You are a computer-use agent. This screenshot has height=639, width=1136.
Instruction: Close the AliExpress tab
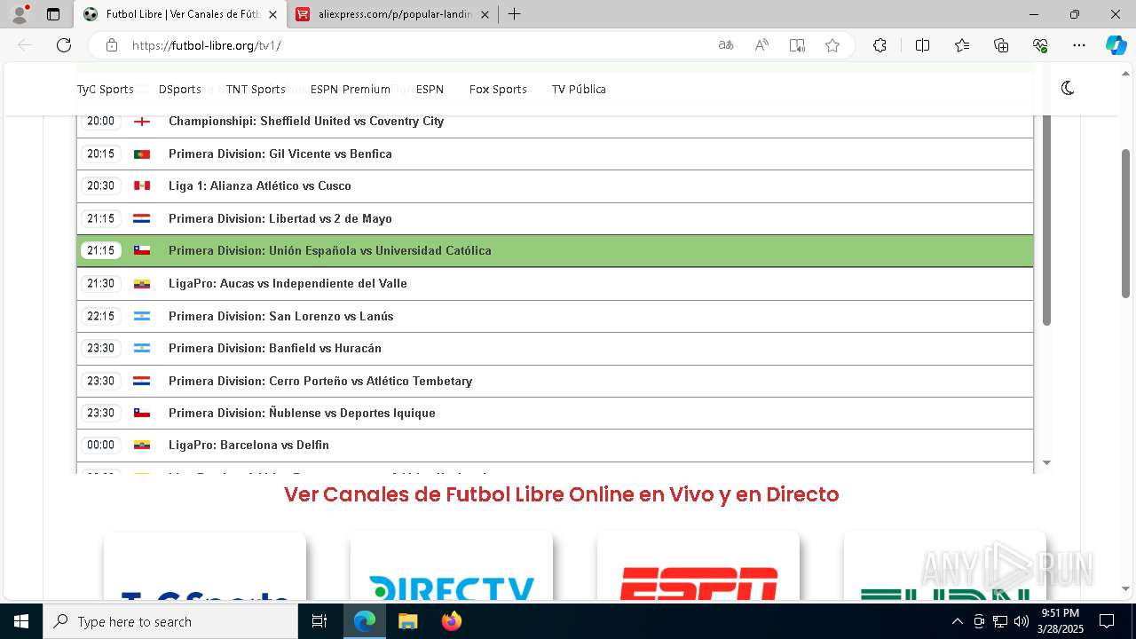click(x=484, y=14)
